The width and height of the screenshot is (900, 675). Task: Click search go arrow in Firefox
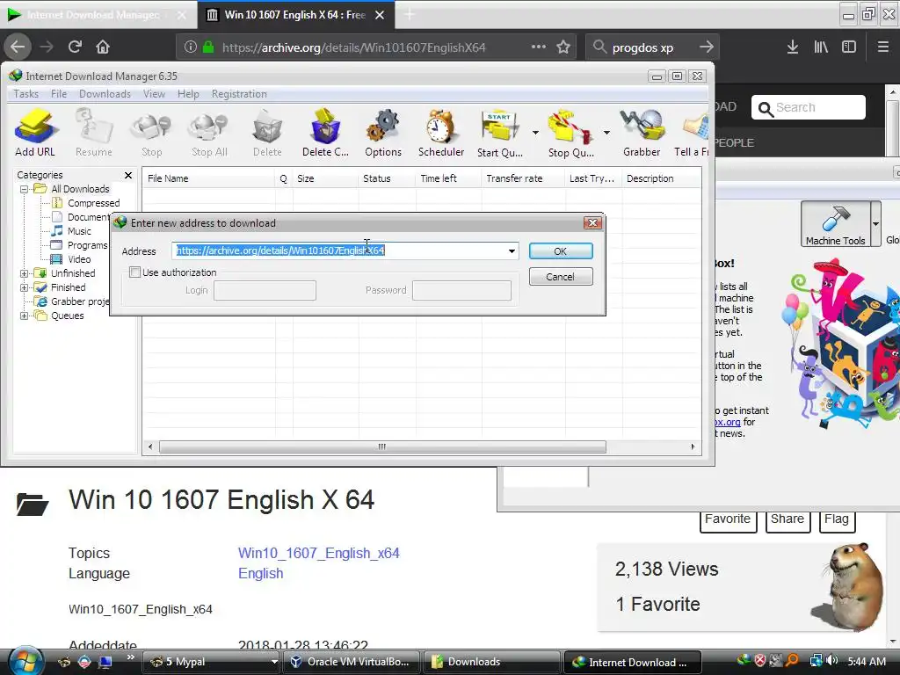[x=707, y=47]
